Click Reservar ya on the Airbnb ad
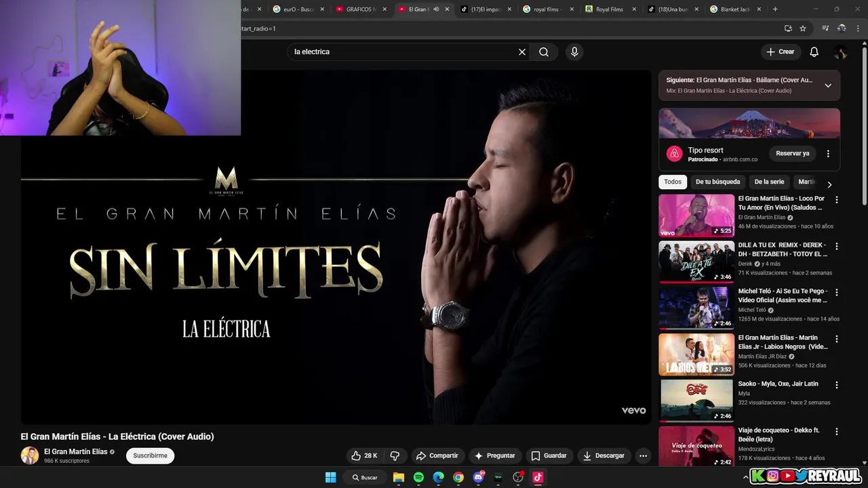The height and width of the screenshot is (488, 868). pyautogui.click(x=792, y=153)
